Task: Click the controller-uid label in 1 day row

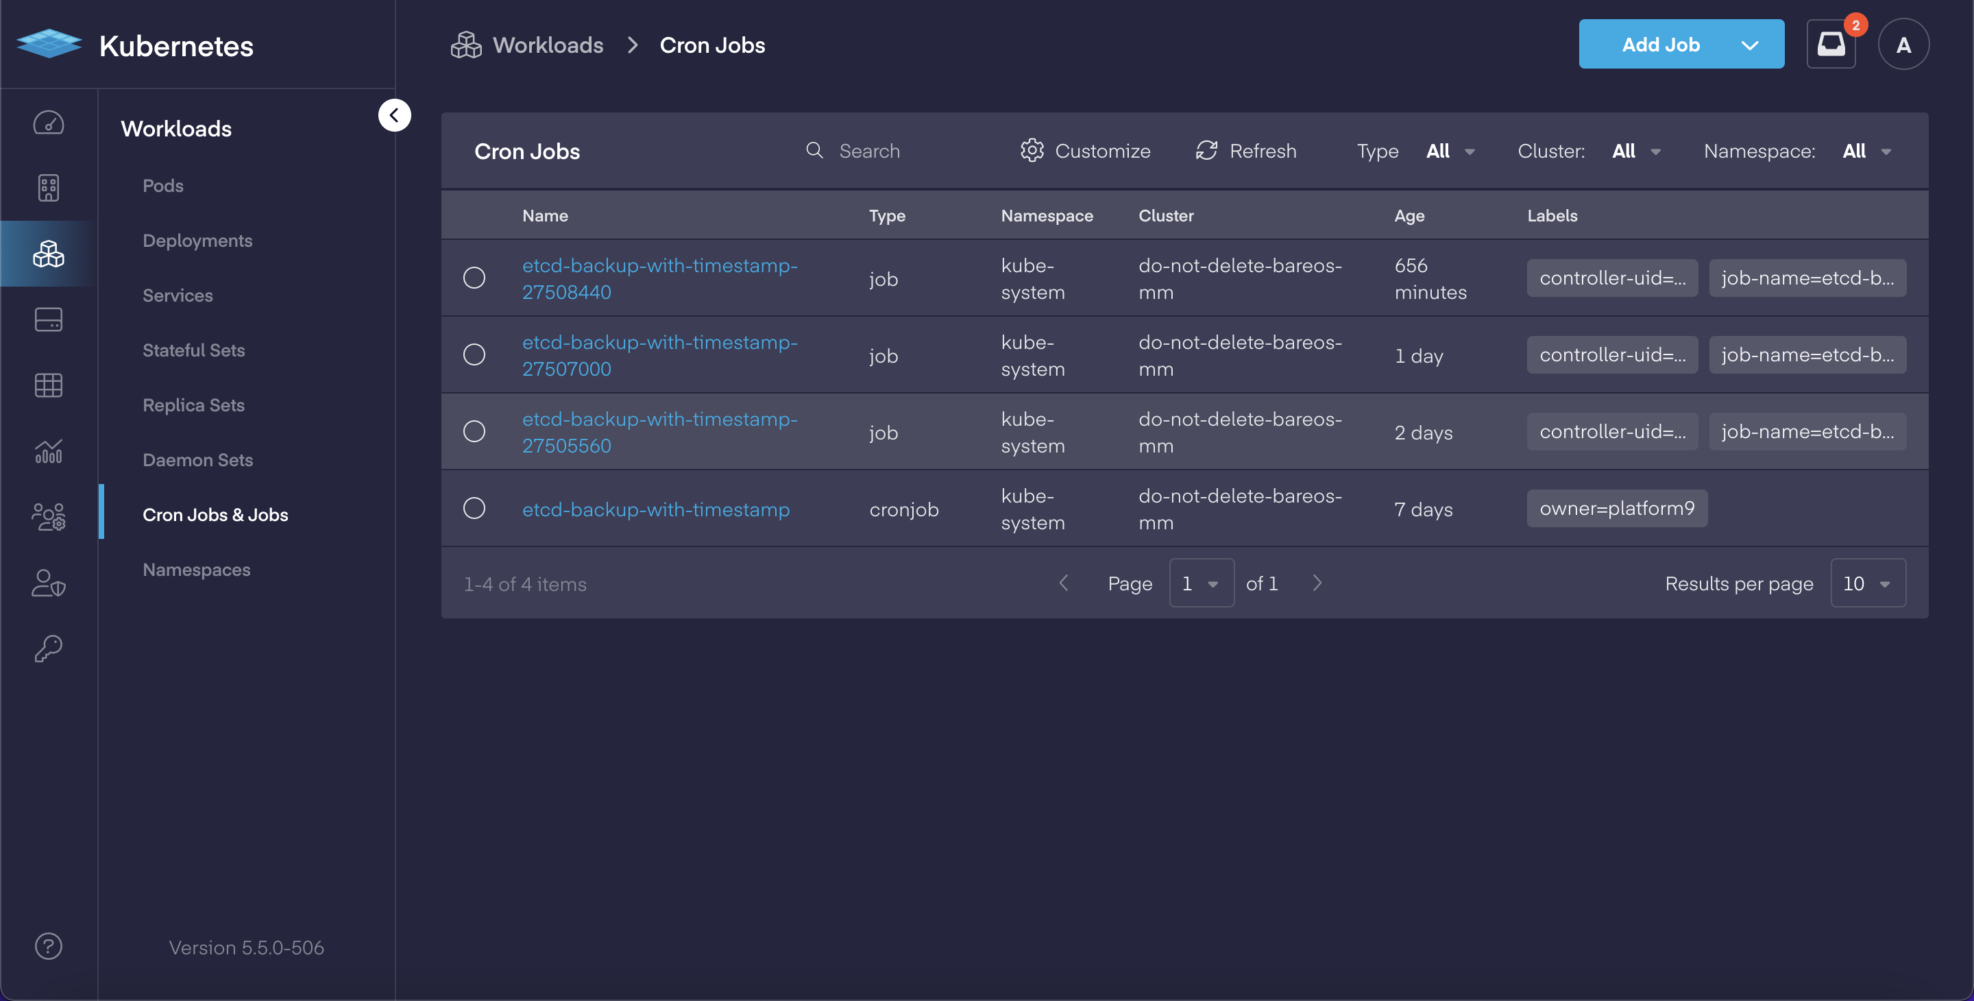Action: pyautogui.click(x=1612, y=354)
